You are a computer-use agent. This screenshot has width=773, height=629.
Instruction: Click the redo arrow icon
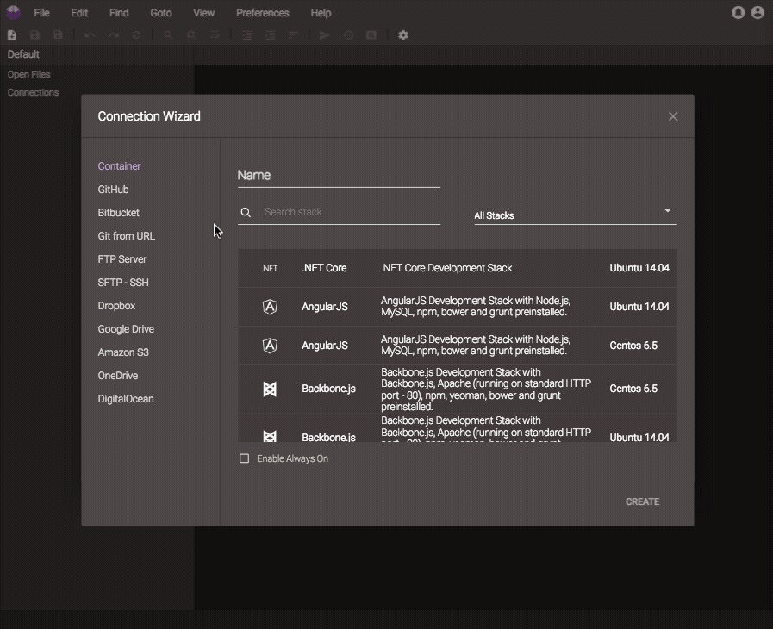coord(114,35)
